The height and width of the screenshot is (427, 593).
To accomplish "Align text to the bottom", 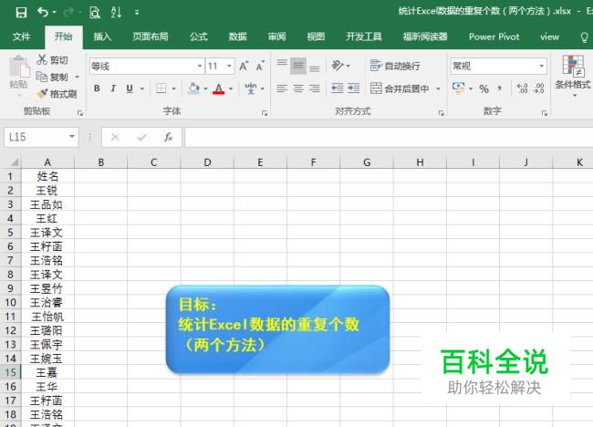I will (314, 67).
